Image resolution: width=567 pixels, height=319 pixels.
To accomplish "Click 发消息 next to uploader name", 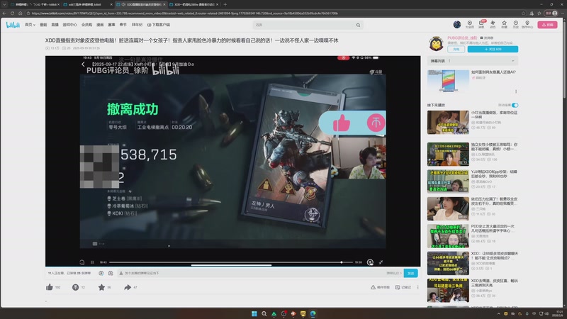I will (x=487, y=38).
